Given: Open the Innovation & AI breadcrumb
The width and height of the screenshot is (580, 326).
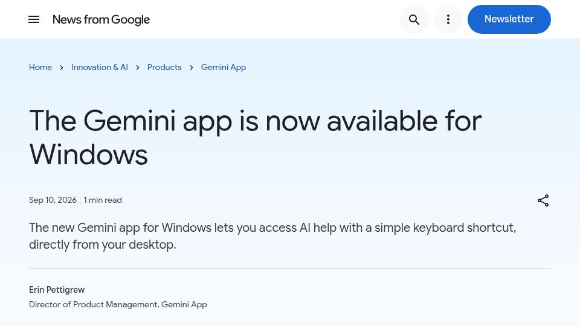Looking at the screenshot, I should [100, 67].
